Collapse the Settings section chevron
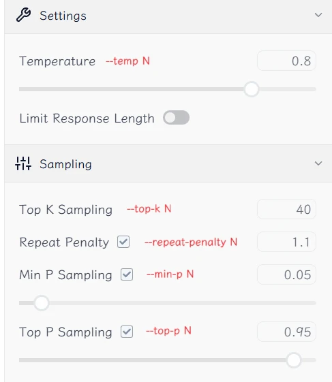This screenshot has width=332, height=382. point(318,15)
